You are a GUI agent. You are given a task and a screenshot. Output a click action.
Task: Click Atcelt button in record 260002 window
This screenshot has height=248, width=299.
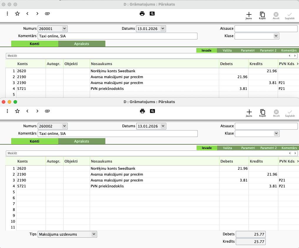(276, 113)
